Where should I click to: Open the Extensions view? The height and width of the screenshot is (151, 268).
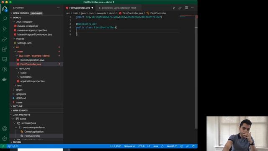(x=5, y=49)
